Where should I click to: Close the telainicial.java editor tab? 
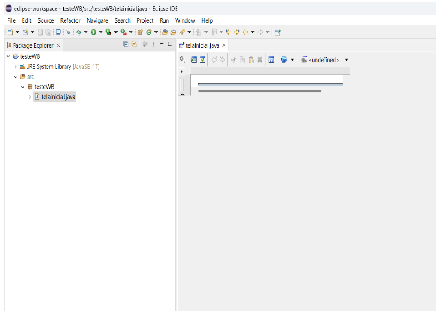pyautogui.click(x=224, y=45)
